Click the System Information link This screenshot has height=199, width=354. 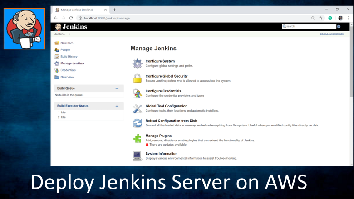[x=162, y=154]
